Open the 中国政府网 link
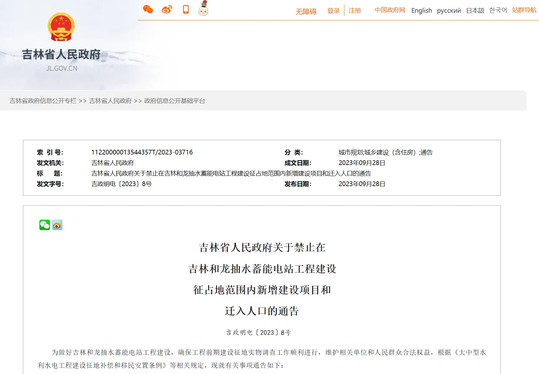This screenshot has height=374, width=539. (x=390, y=10)
